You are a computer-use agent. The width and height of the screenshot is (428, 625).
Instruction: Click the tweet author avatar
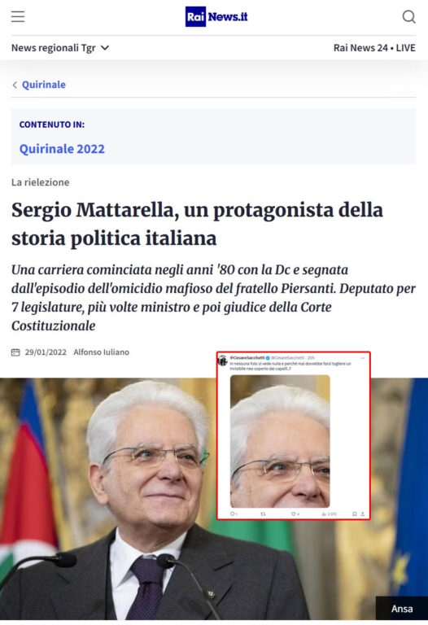click(223, 361)
